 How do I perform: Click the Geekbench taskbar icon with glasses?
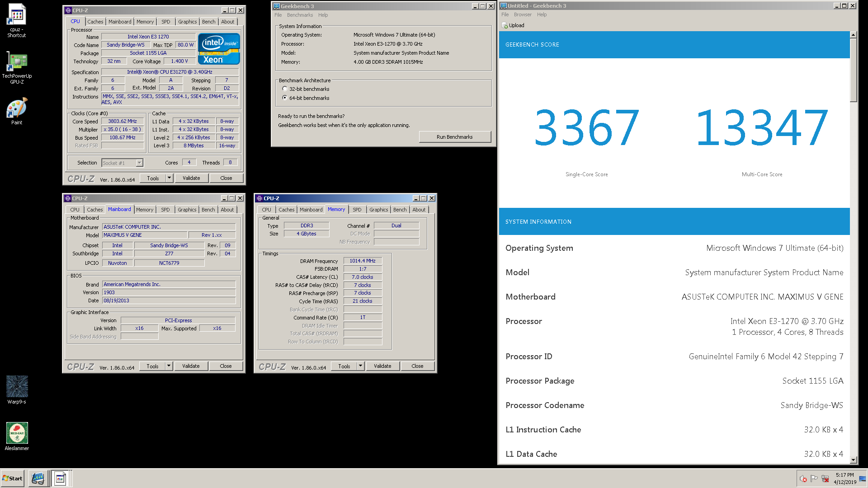[38, 479]
